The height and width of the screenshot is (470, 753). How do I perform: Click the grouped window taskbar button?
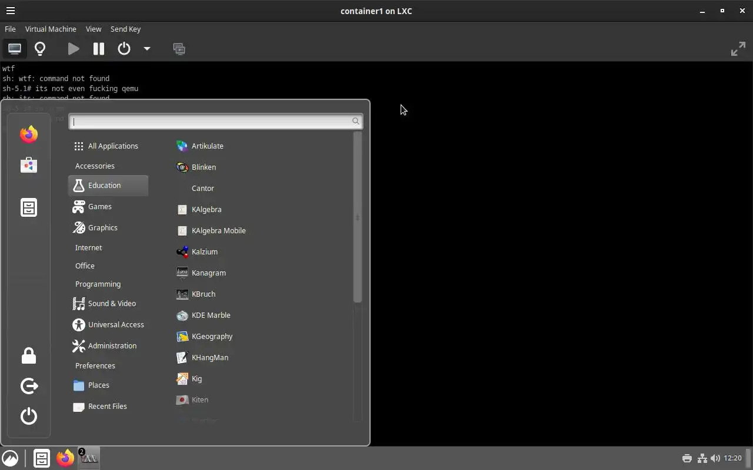pos(89,458)
